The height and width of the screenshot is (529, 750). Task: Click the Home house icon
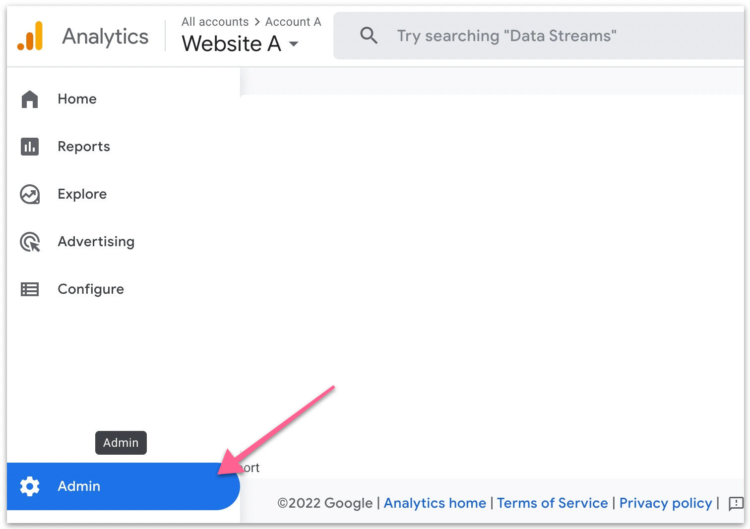click(x=30, y=99)
